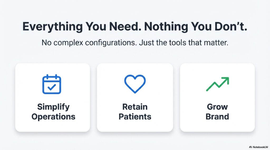Select the "Grow Brand" label
Image resolution: width=270 pixels, height=150 pixels.
pyautogui.click(x=217, y=112)
